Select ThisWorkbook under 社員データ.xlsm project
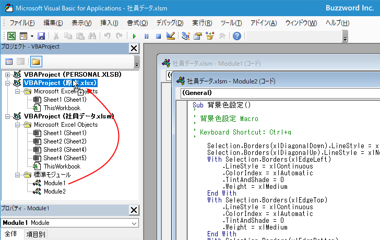 (62, 166)
